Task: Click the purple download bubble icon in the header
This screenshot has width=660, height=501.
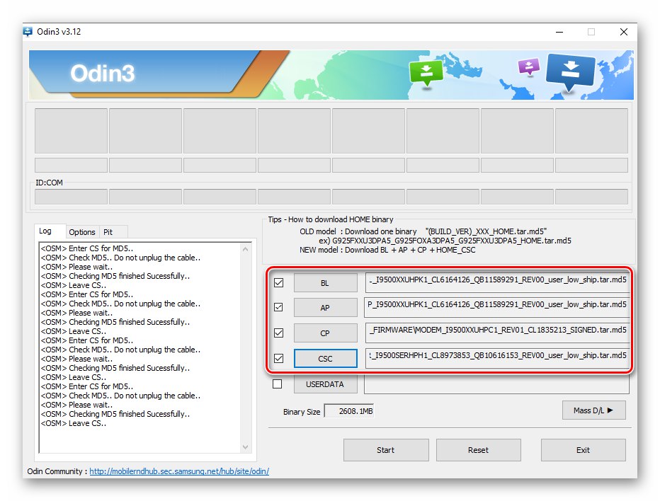Action: pos(528,64)
